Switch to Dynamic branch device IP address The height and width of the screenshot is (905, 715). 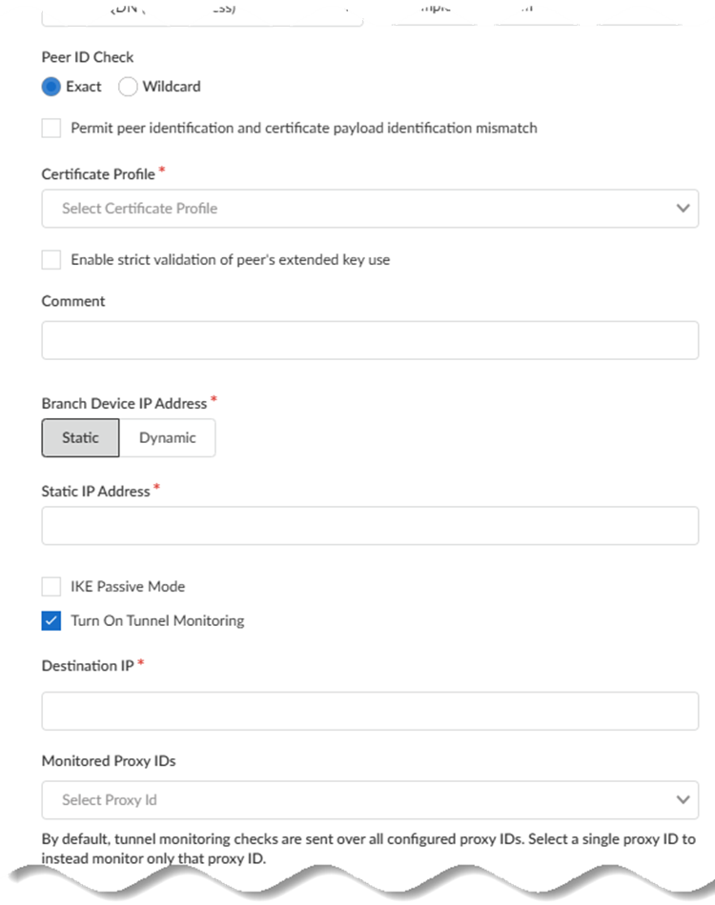(x=168, y=438)
